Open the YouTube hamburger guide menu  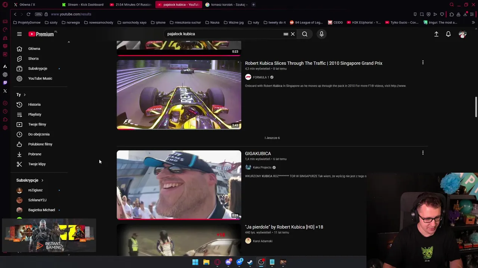point(19,34)
